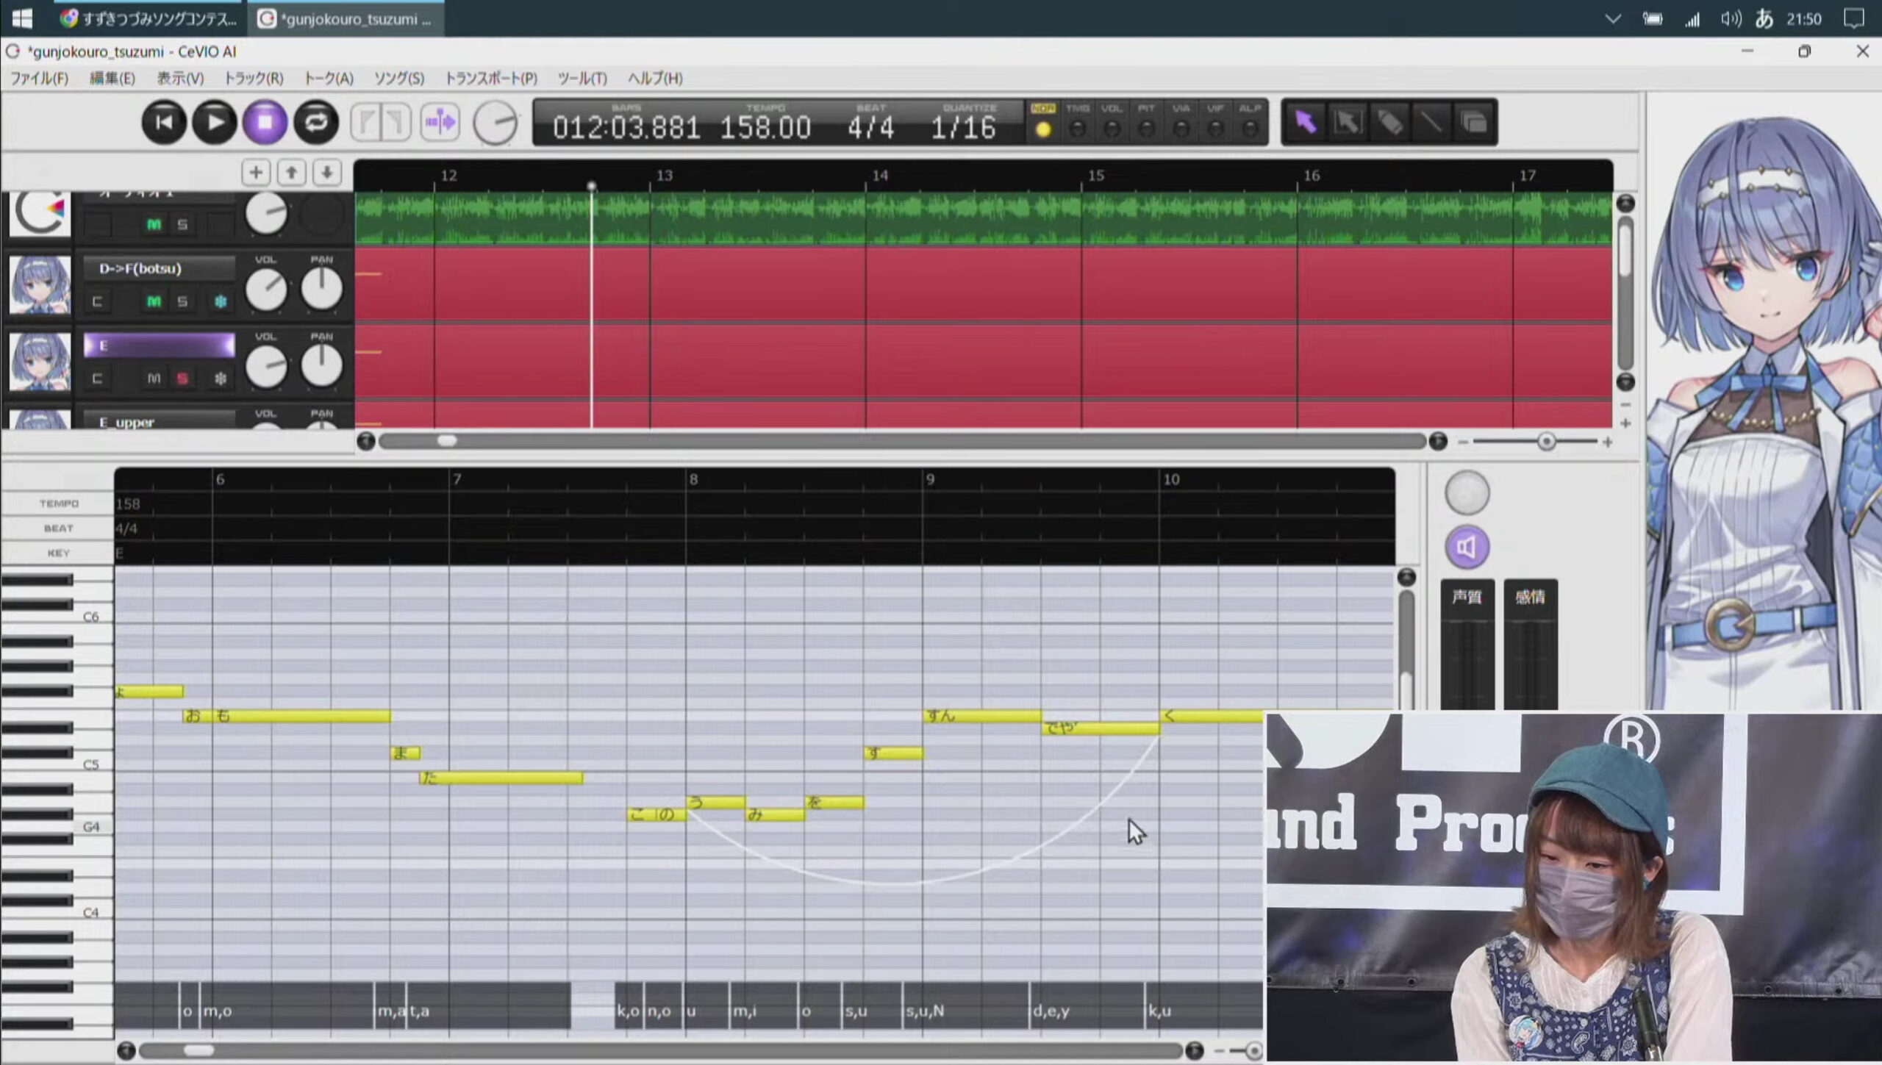The width and height of the screenshot is (1882, 1065).
Task: Toggle mute on D->F(botsu) track
Action: click(x=154, y=301)
